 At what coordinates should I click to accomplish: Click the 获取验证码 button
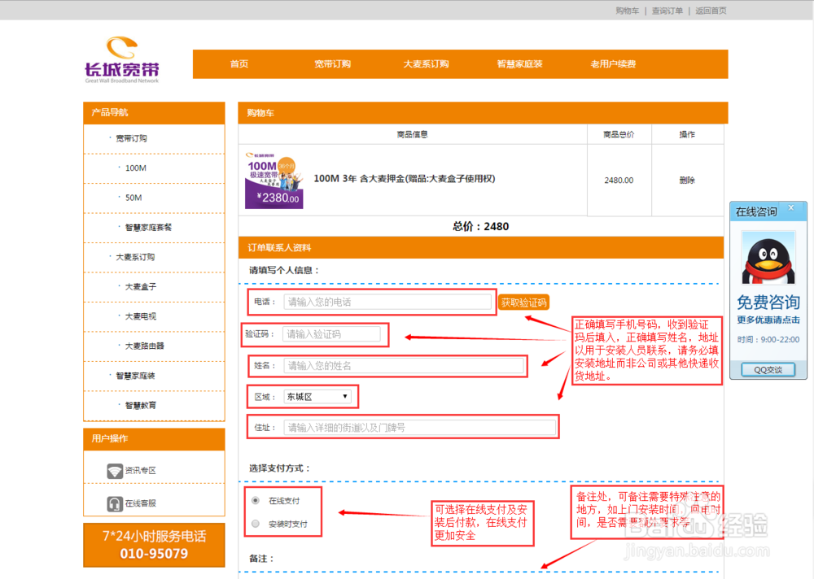(x=523, y=303)
